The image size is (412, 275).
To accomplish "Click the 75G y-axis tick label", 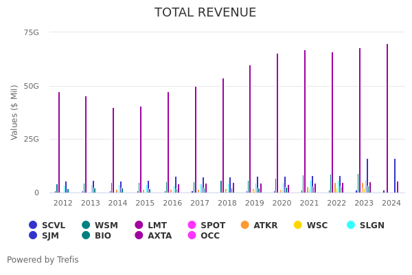I will (32, 32).
